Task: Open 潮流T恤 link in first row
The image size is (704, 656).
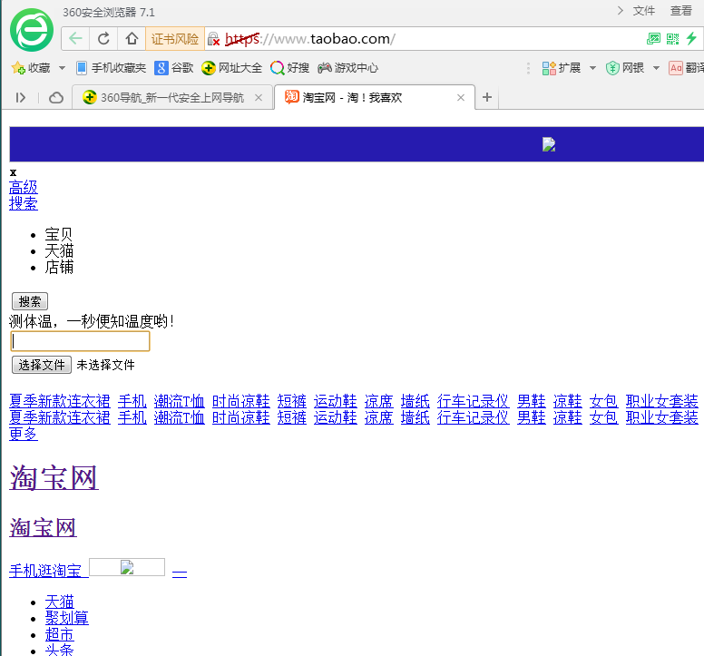Action: pyautogui.click(x=179, y=401)
